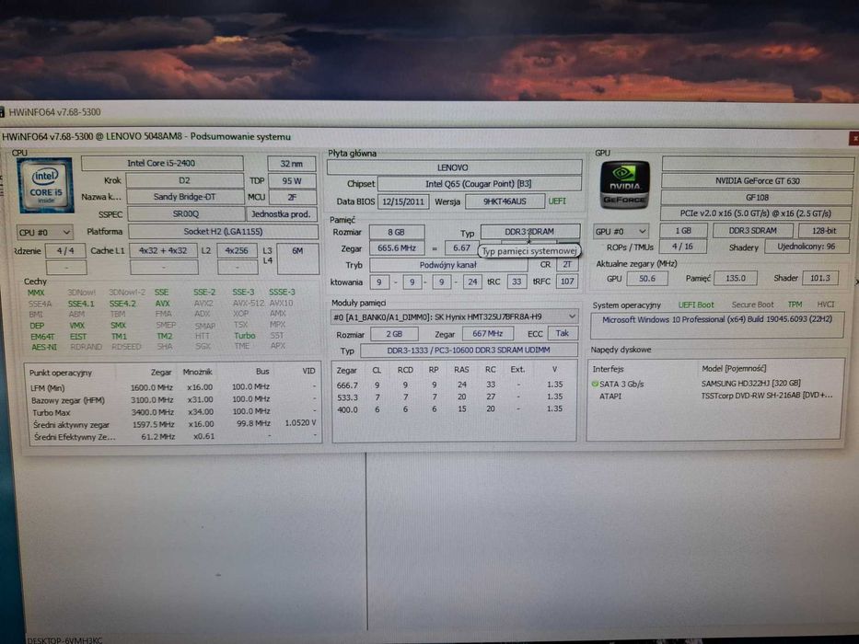
Task: Click the Model [Pojemność] column header
Action: point(734,369)
